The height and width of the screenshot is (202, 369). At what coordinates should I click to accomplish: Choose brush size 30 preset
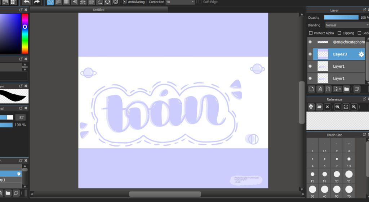click(312, 191)
